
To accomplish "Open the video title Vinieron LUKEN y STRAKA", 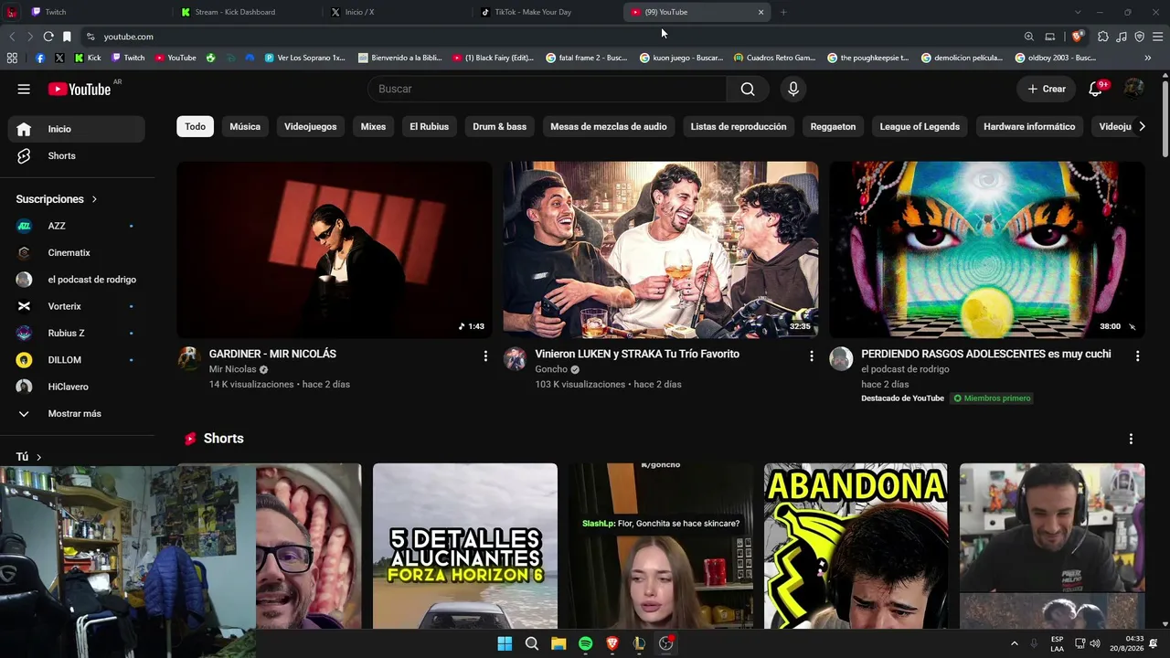I will [x=637, y=354].
